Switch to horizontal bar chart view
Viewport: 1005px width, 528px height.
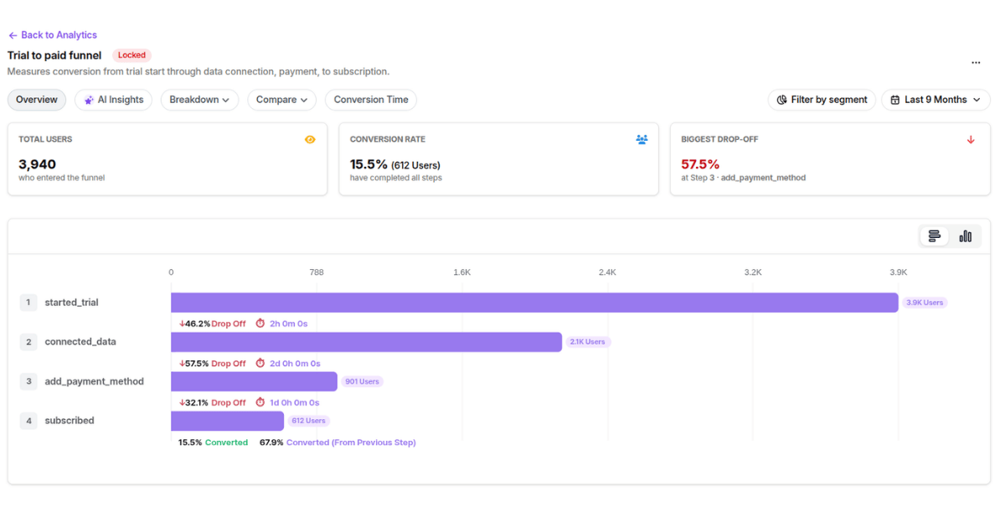click(x=935, y=236)
